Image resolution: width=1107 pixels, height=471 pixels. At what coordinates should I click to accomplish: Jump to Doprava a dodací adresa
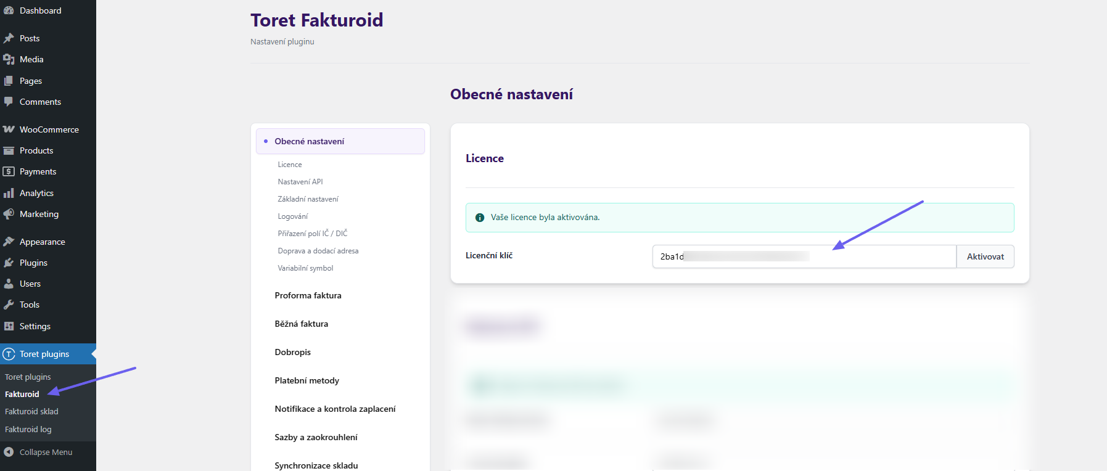pos(318,251)
